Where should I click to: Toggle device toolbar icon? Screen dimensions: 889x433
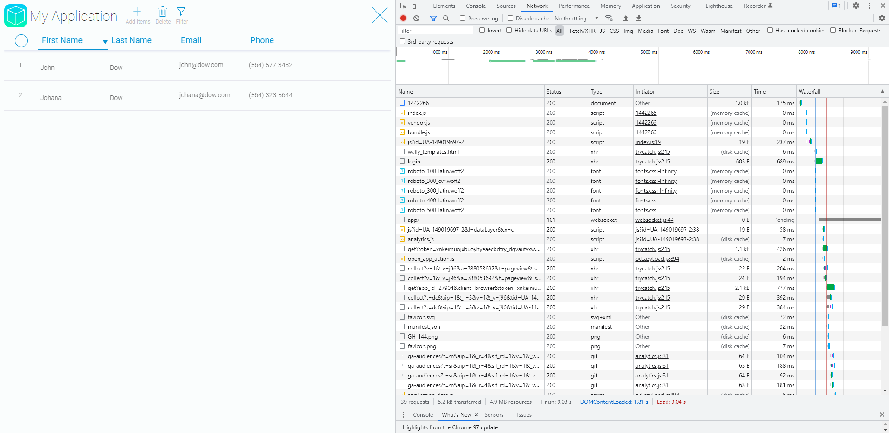pos(416,6)
